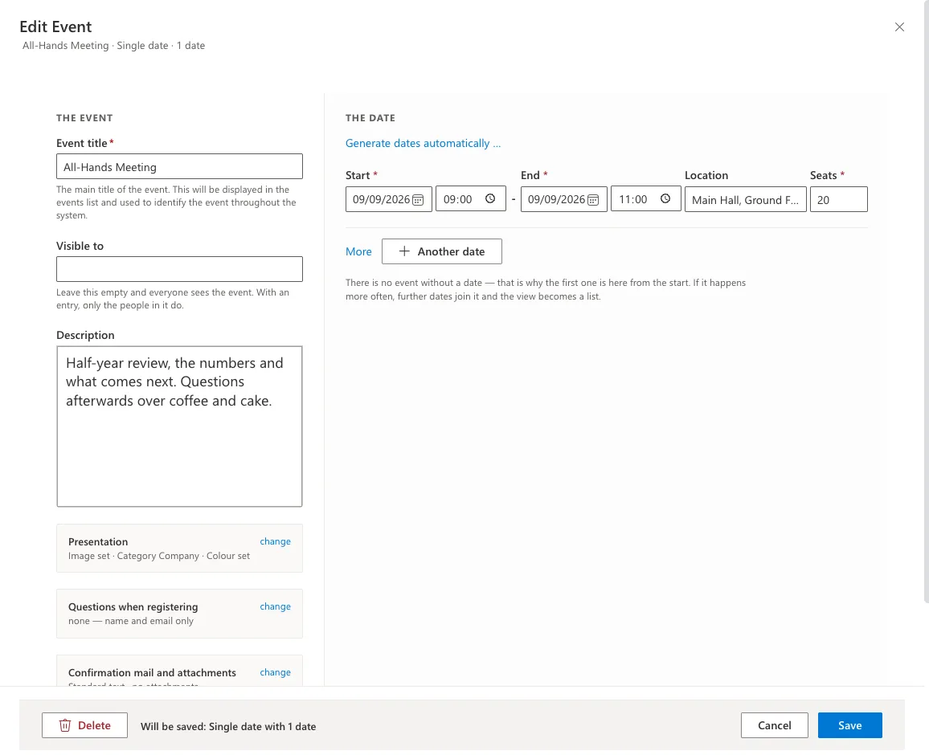Edit the Location field Main Hall

pos(745,199)
